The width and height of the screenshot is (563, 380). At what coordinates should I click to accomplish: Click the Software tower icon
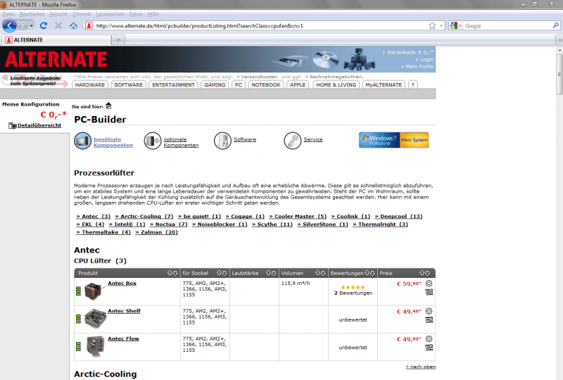[x=222, y=141]
